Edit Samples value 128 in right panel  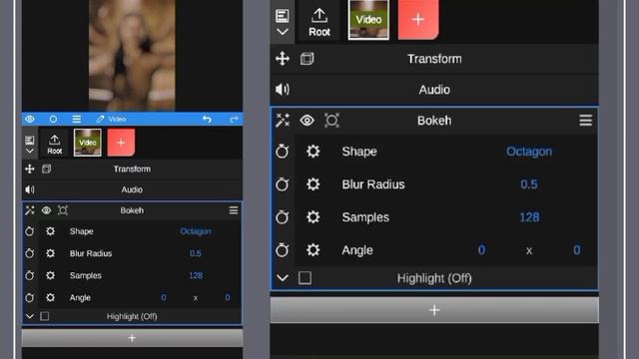point(529,217)
